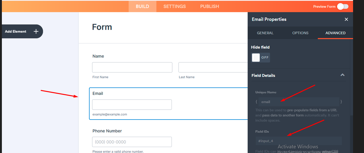Image resolution: width=364 pixels, height=153 pixels.
Task: Focus the Phone Number input field
Action: click(x=132, y=142)
